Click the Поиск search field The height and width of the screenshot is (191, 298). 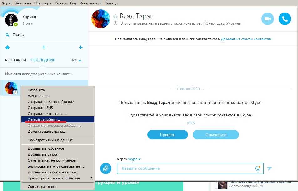click(18, 35)
